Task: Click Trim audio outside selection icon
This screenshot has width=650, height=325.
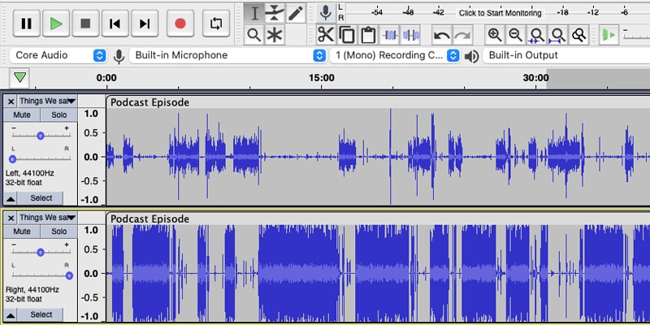Action: coord(390,35)
